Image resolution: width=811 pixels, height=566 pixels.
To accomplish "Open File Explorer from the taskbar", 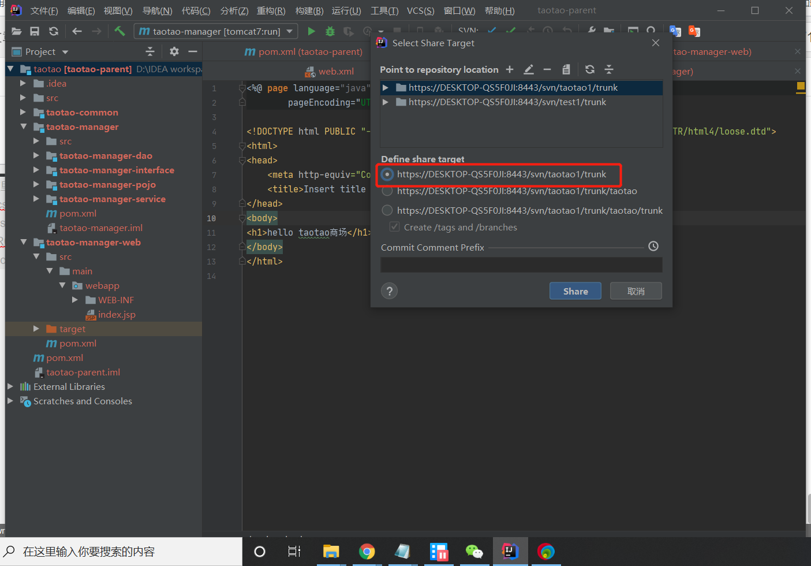I will coord(331,552).
